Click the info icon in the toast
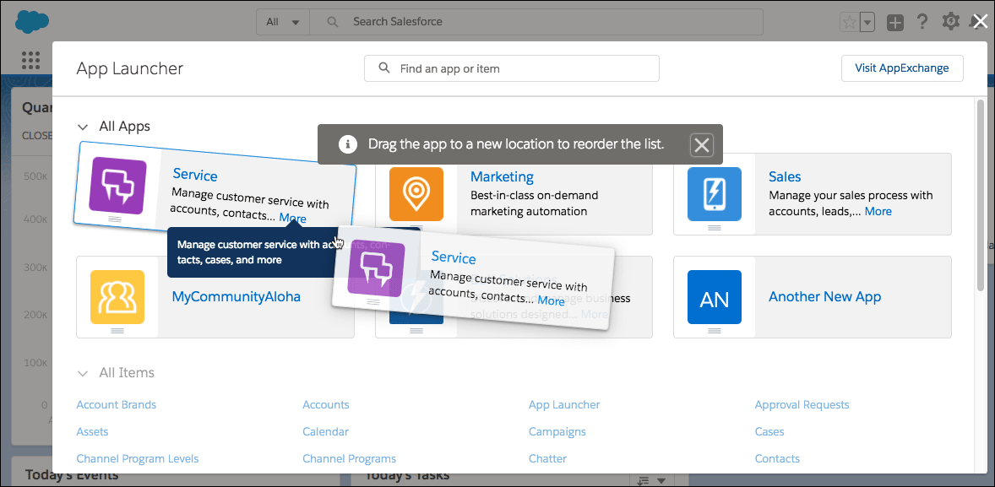 pos(347,144)
